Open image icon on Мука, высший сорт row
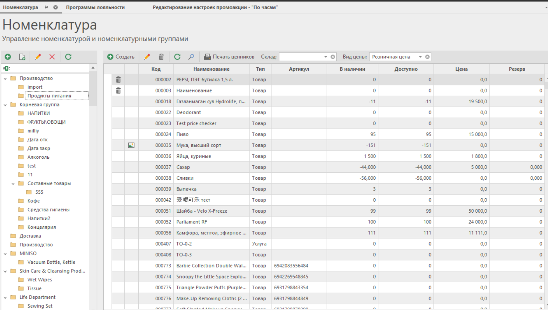Viewport: 548px width, 310px height. point(131,145)
